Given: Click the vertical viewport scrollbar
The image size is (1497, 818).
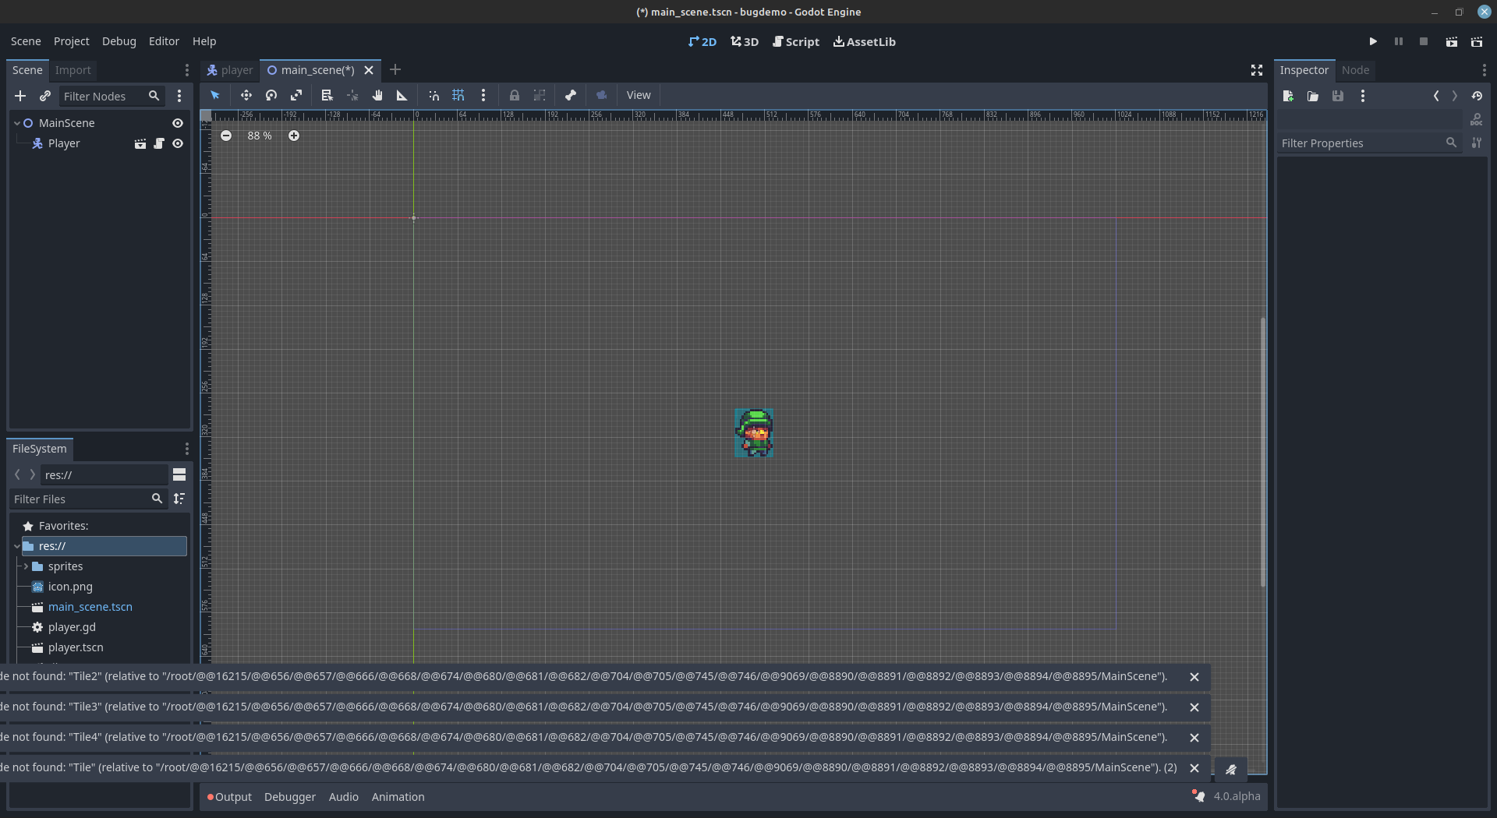Looking at the screenshot, I should pyautogui.click(x=1262, y=452).
